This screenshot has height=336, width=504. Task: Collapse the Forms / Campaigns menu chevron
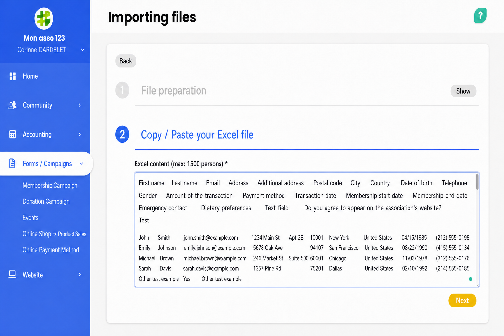tap(81, 163)
